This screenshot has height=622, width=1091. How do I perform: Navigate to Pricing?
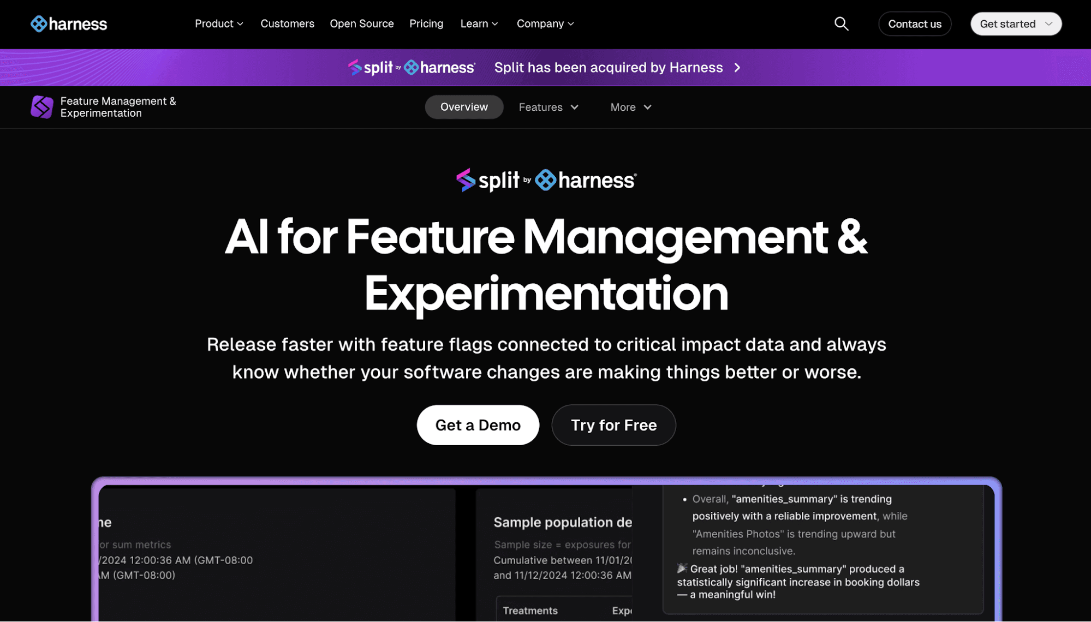point(426,24)
